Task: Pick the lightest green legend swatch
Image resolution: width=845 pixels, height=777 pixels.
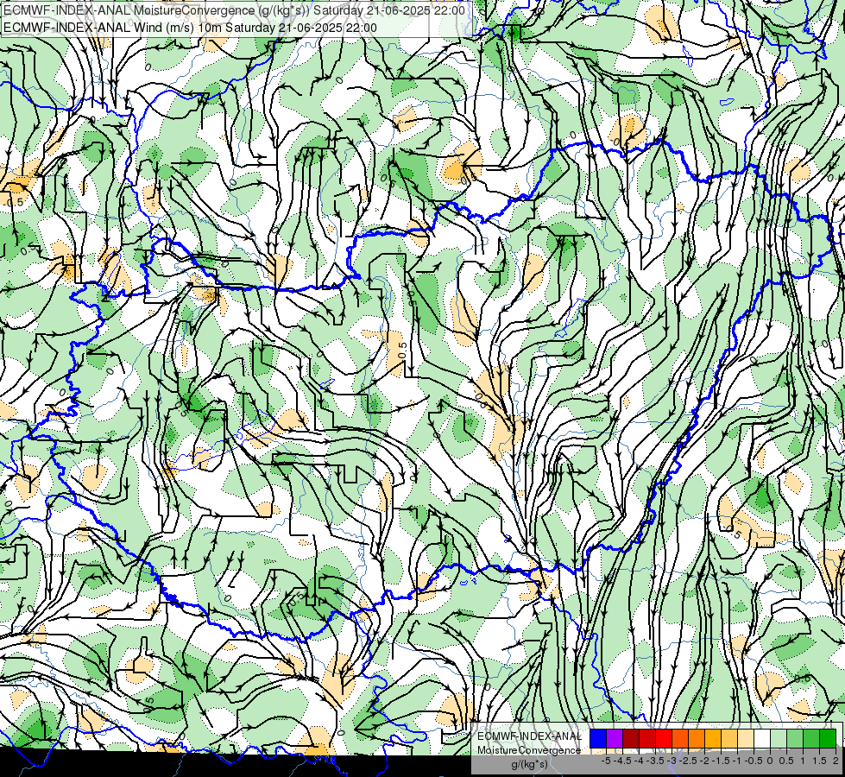Action: 779,739
